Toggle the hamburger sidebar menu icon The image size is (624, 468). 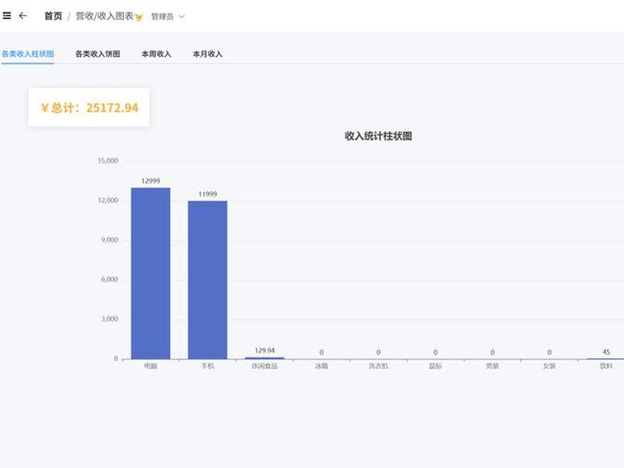tap(7, 16)
